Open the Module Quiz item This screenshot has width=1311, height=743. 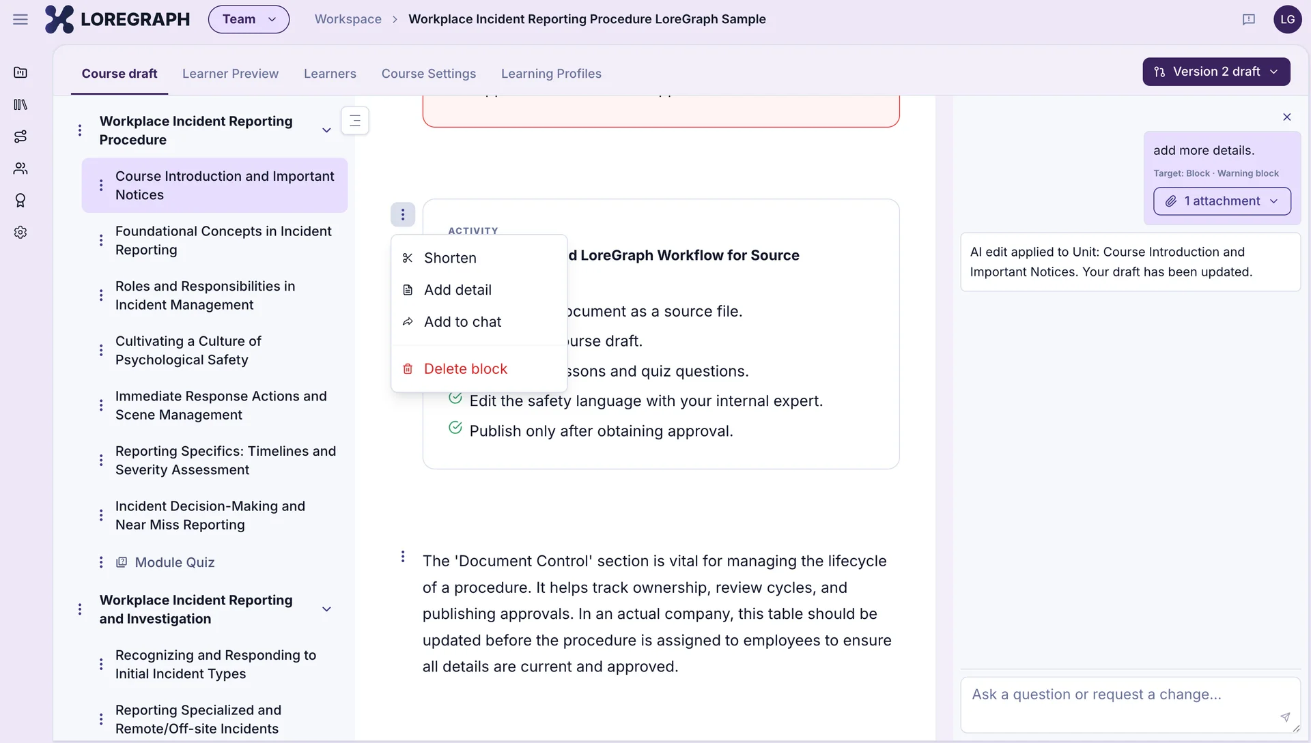click(x=165, y=562)
